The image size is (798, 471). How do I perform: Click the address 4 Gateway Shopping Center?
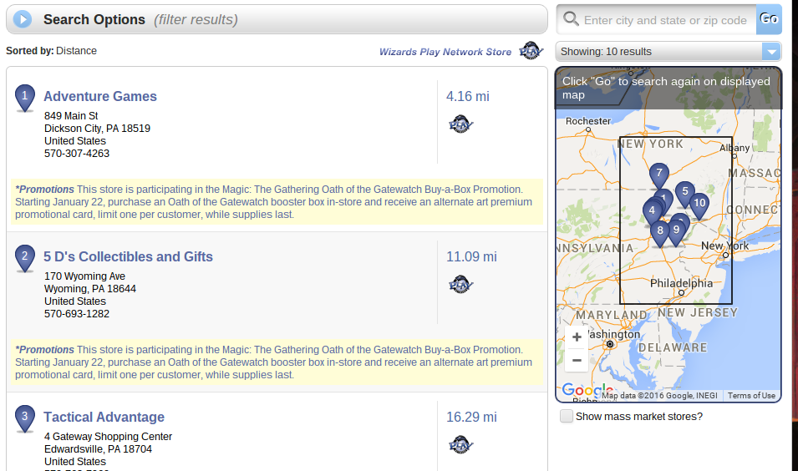pos(108,436)
